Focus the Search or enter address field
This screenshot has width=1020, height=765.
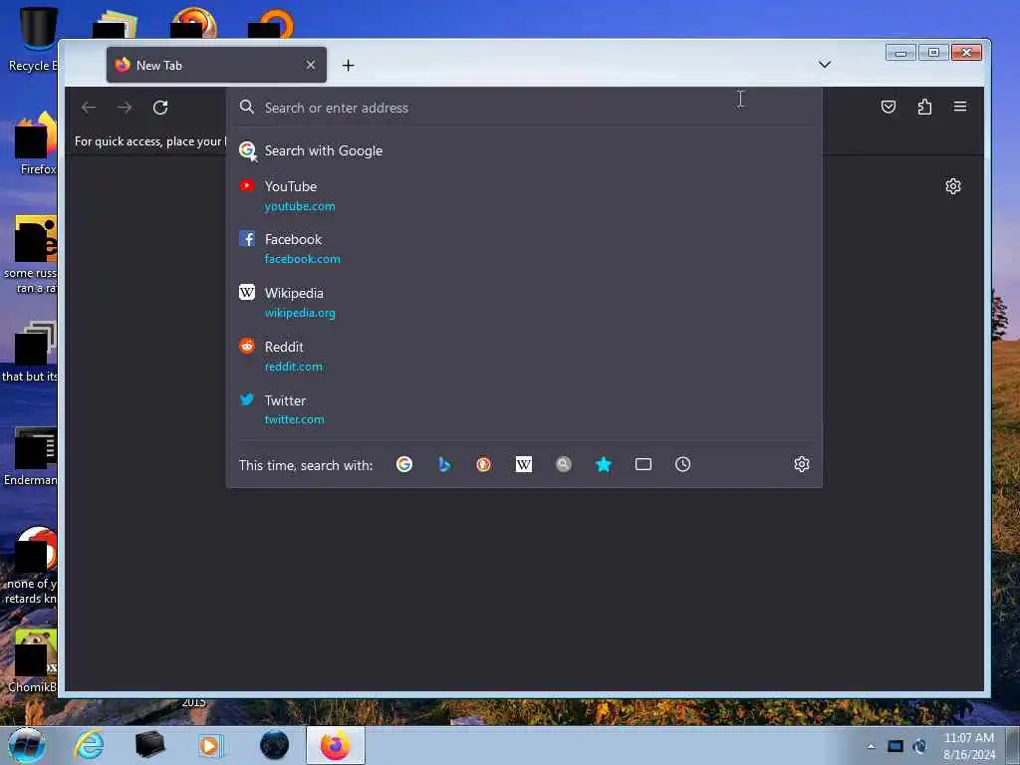click(x=524, y=108)
